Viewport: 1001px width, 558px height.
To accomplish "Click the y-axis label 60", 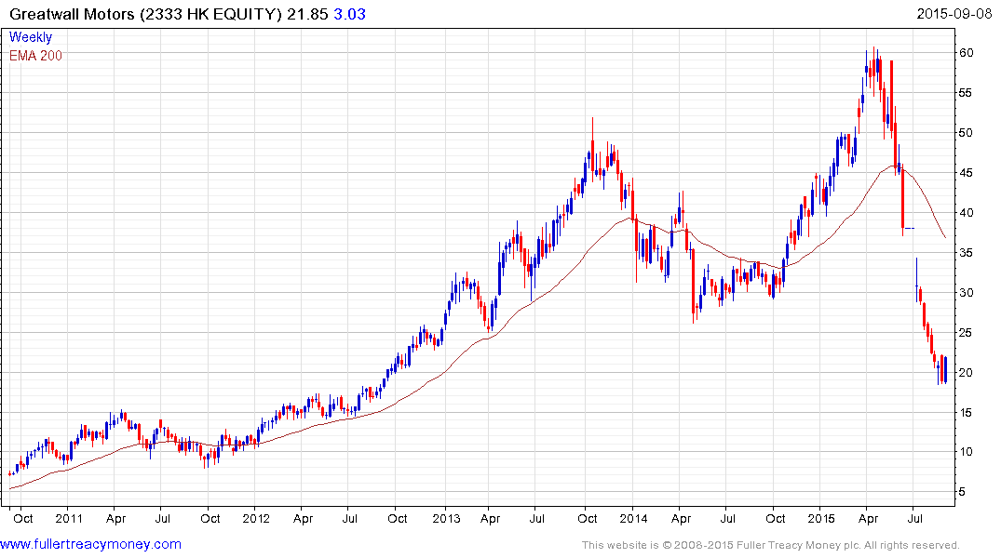I will tap(967, 53).
